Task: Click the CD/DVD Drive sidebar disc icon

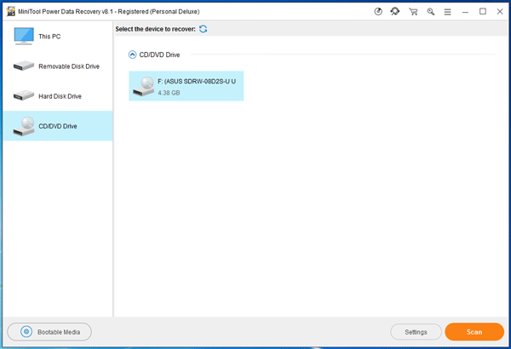Action: pos(24,126)
